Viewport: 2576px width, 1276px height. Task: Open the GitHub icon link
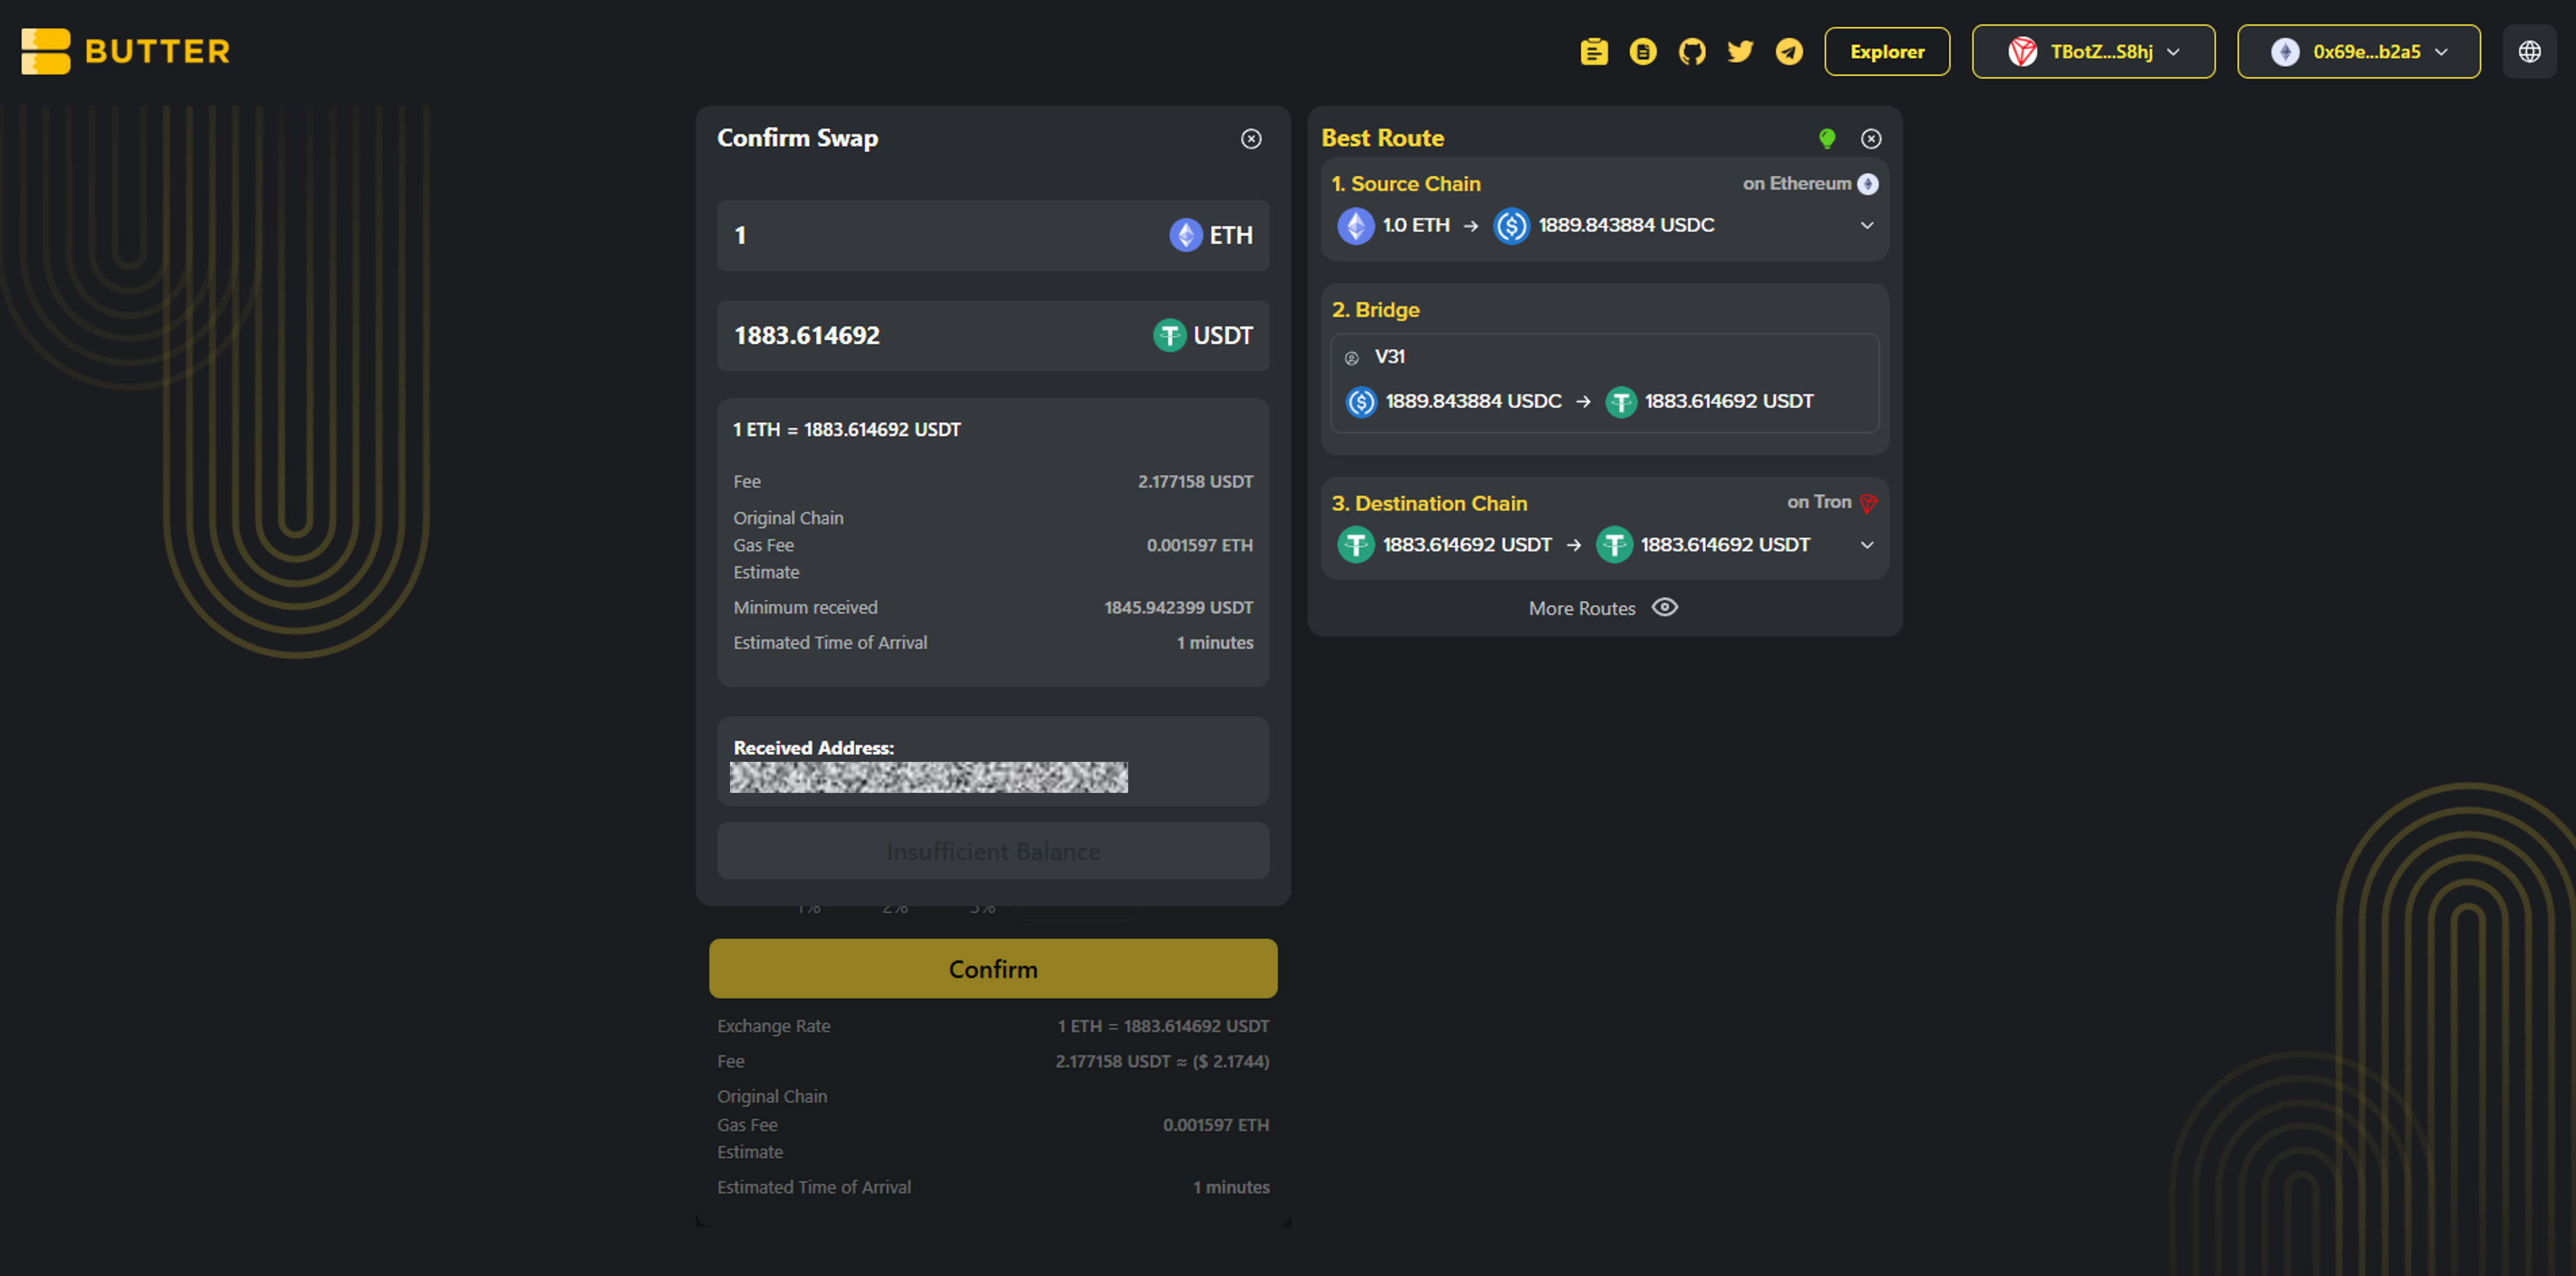coord(1692,51)
